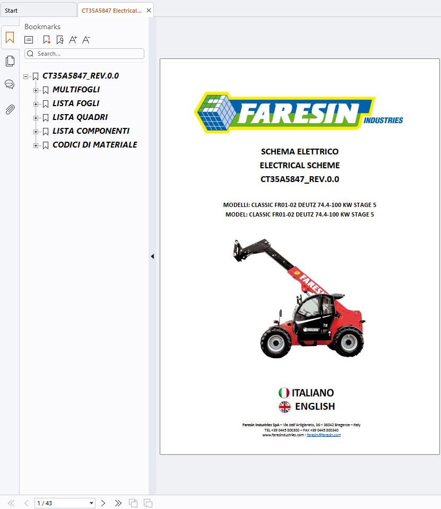Increase bookmark text size
The image size is (441, 509).
pyautogui.click(x=73, y=39)
